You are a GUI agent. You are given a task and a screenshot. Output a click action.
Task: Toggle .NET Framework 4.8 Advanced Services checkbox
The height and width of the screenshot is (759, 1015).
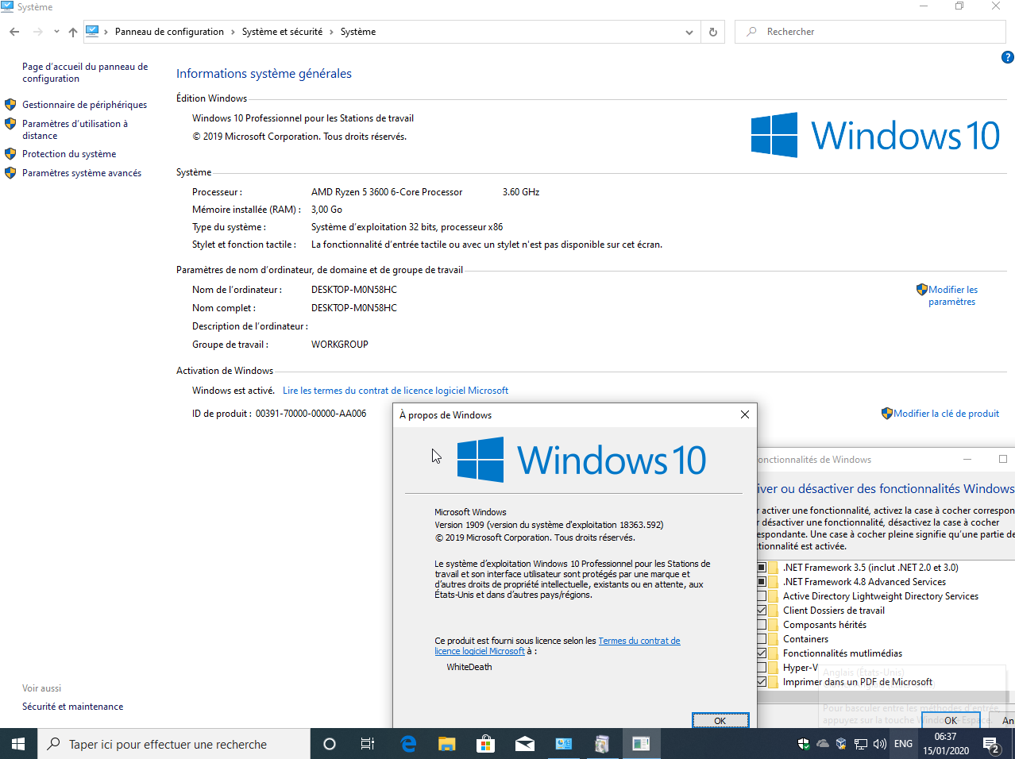coord(762,582)
